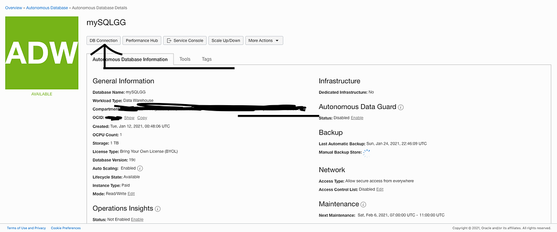
Task: Open Cookie Preferences
Action: tap(66, 228)
